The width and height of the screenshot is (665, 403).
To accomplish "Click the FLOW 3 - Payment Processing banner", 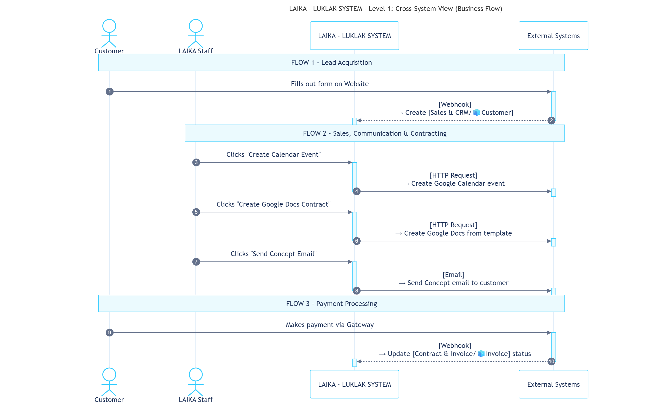I will coord(331,304).
